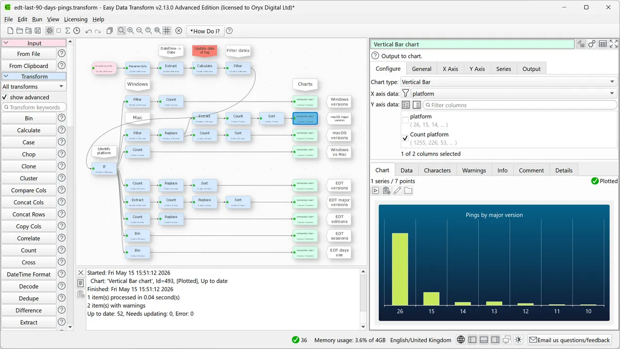This screenshot has height=349, width=620.
Task: Click the Zoom in plus icon
Action: click(x=130, y=31)
